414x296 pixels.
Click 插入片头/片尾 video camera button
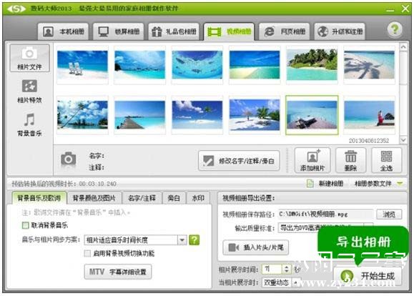(255, 247)
